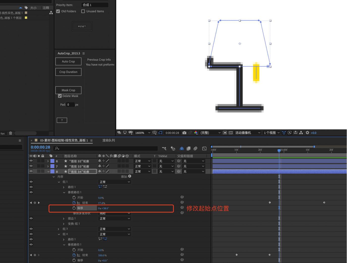This screenshot has width=347, height=263.
Task: Click the fast previews icon
Action: 290,133
